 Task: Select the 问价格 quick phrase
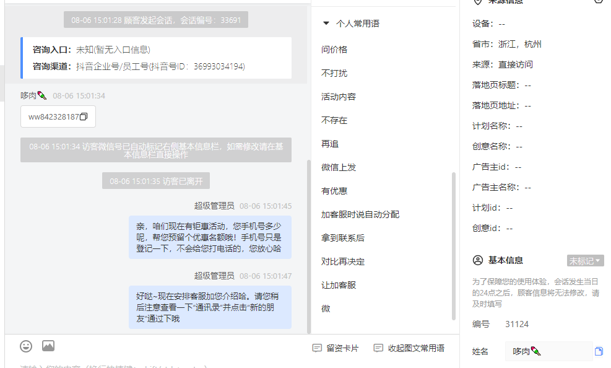pos(334,50)
